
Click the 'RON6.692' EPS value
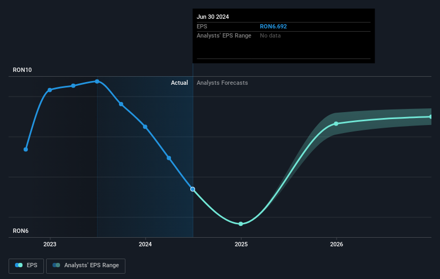273,26
